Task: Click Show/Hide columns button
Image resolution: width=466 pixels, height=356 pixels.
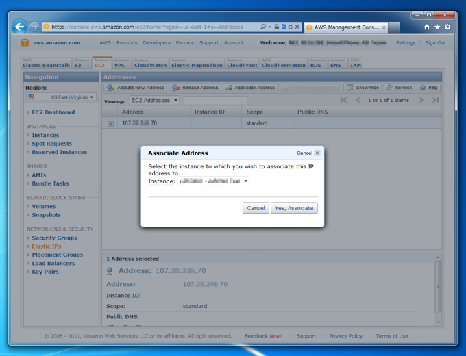Action: 363,88
